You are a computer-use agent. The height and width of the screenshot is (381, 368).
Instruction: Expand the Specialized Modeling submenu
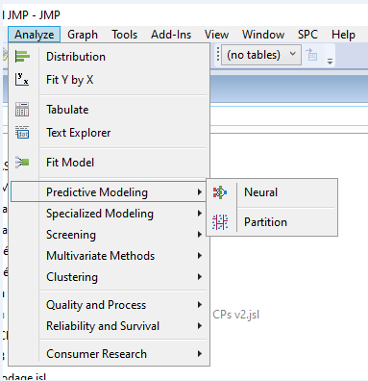[109, 214]
